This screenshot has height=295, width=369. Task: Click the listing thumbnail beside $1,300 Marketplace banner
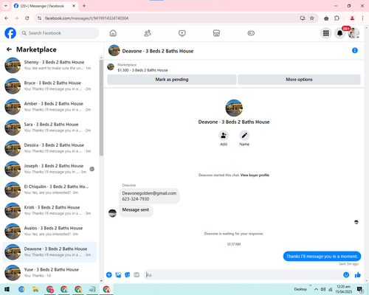pos(111,67)
